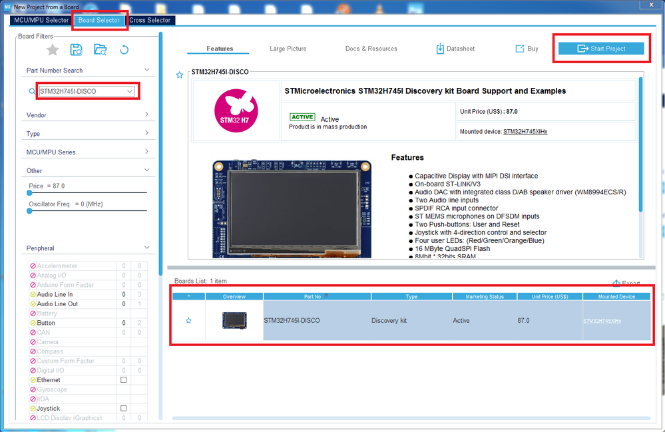Click Audio Line Out count field

(124, 304)
